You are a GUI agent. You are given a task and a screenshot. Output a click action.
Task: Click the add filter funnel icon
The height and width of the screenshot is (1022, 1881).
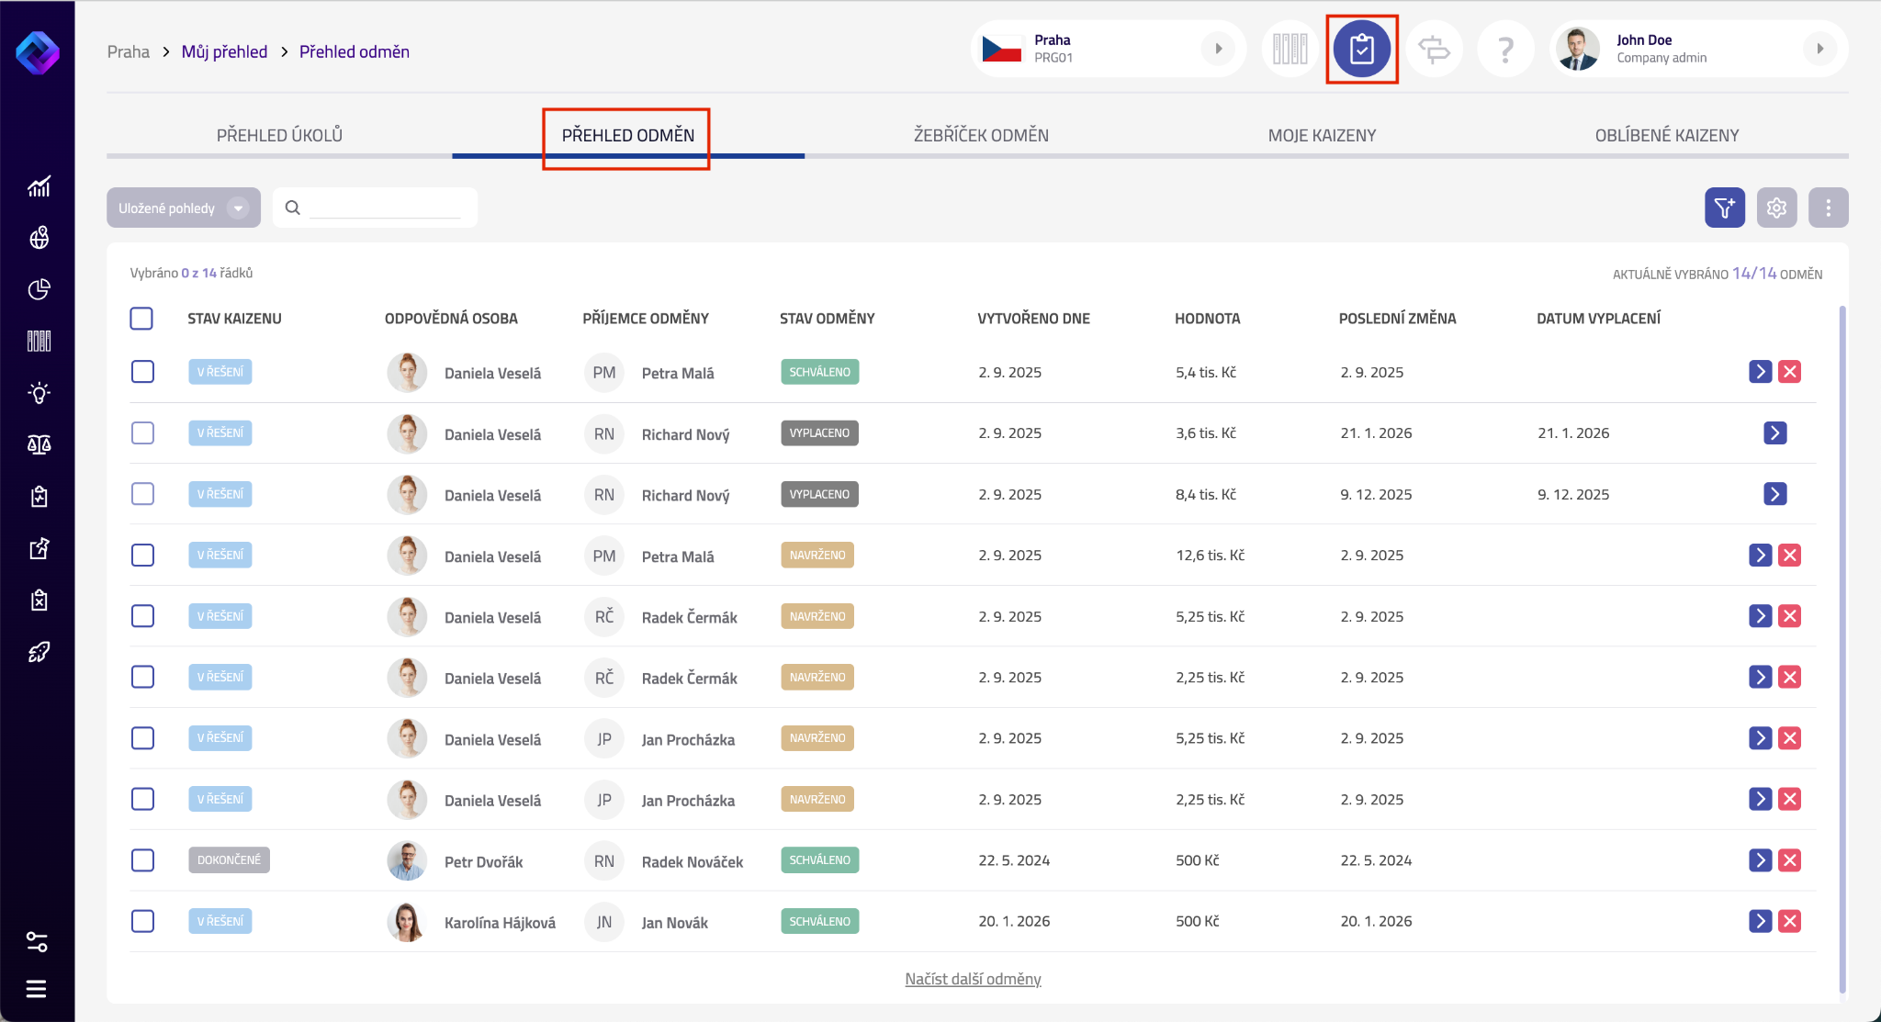(1724, 208)
